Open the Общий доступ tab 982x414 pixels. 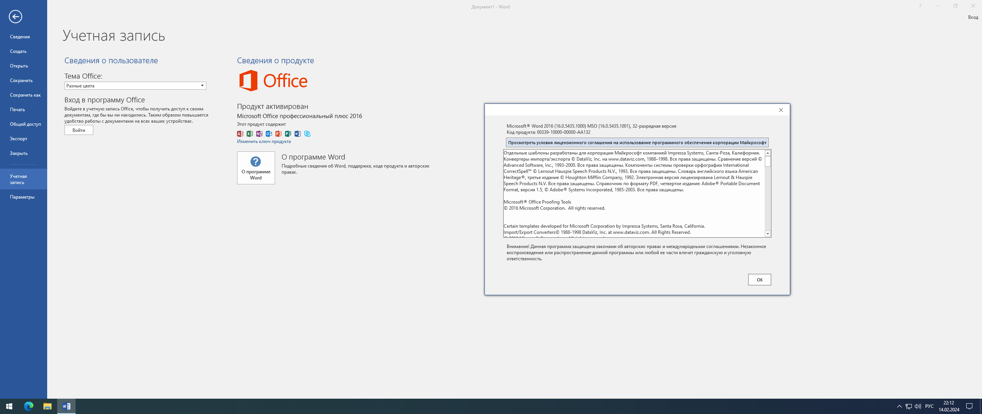25,124
